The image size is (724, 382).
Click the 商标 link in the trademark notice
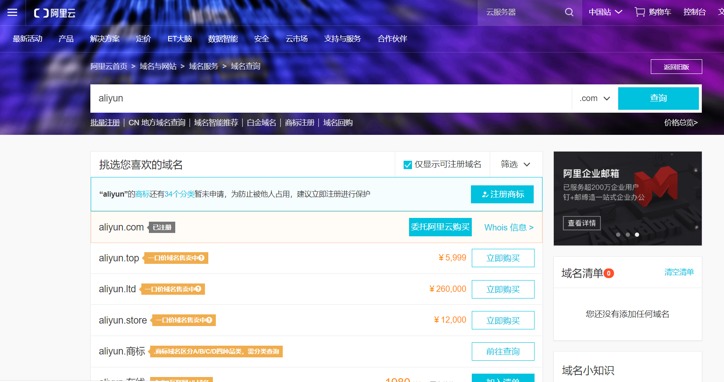143,194
